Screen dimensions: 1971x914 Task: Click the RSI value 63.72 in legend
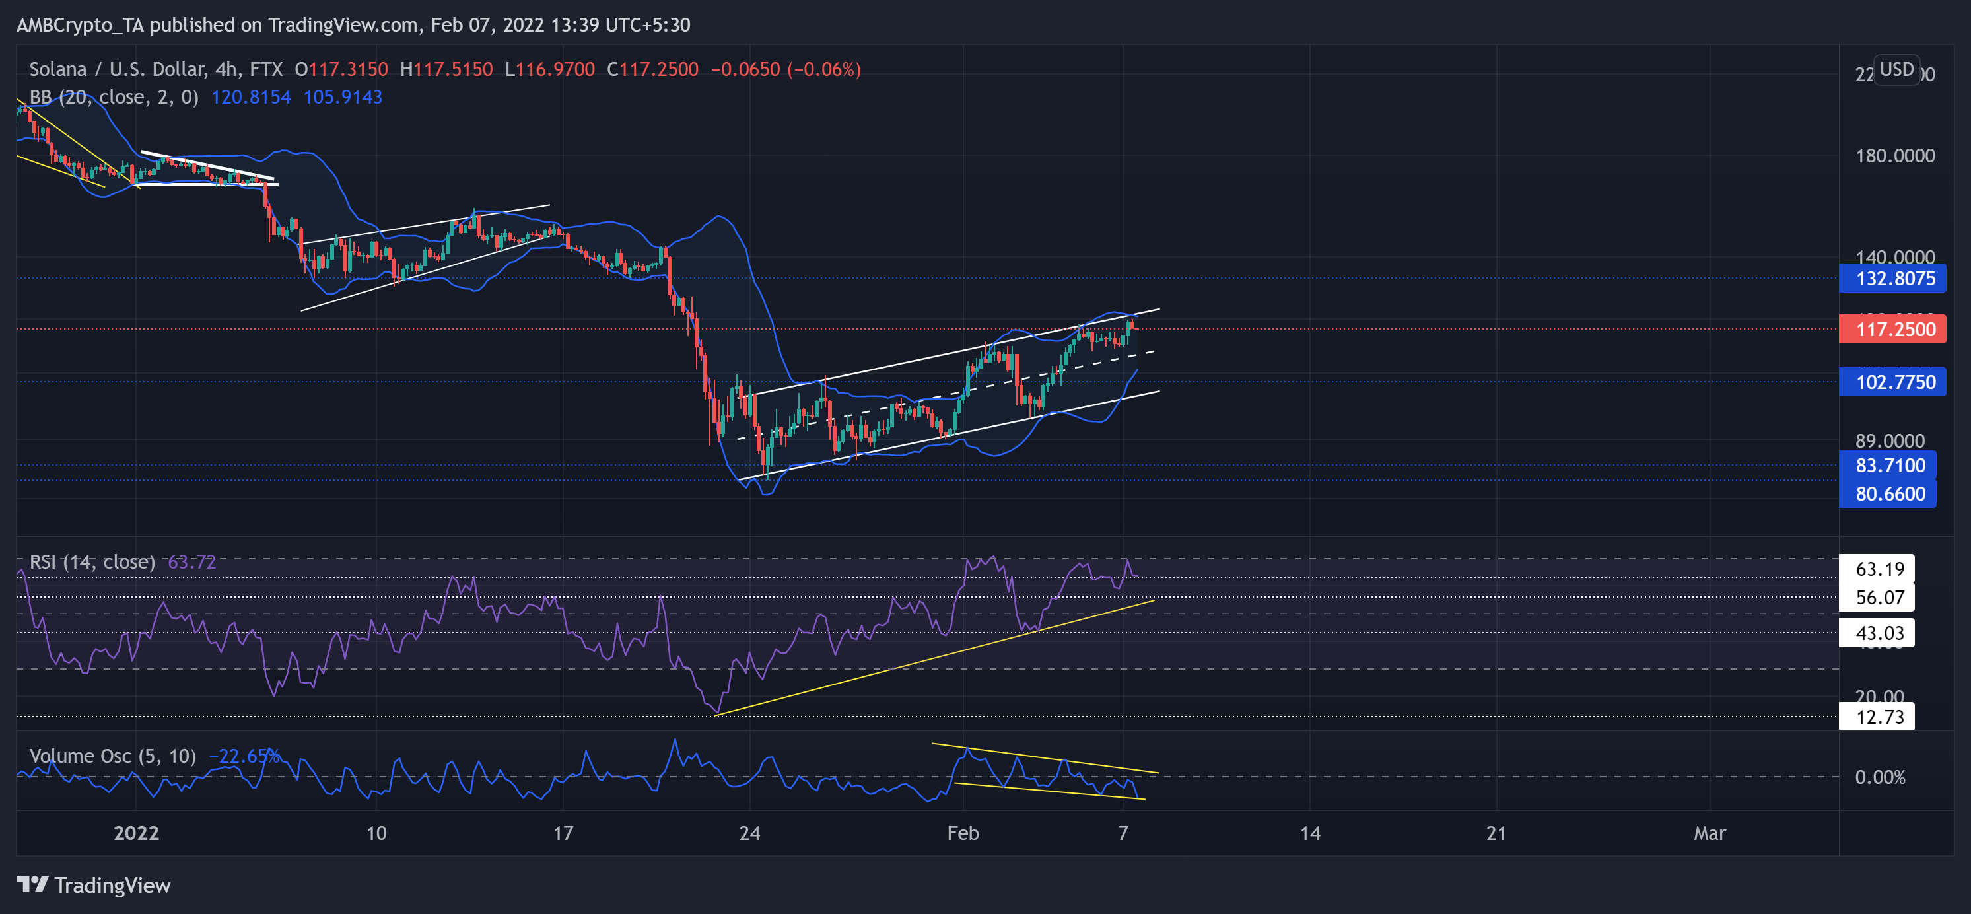(x=191, y=562)
